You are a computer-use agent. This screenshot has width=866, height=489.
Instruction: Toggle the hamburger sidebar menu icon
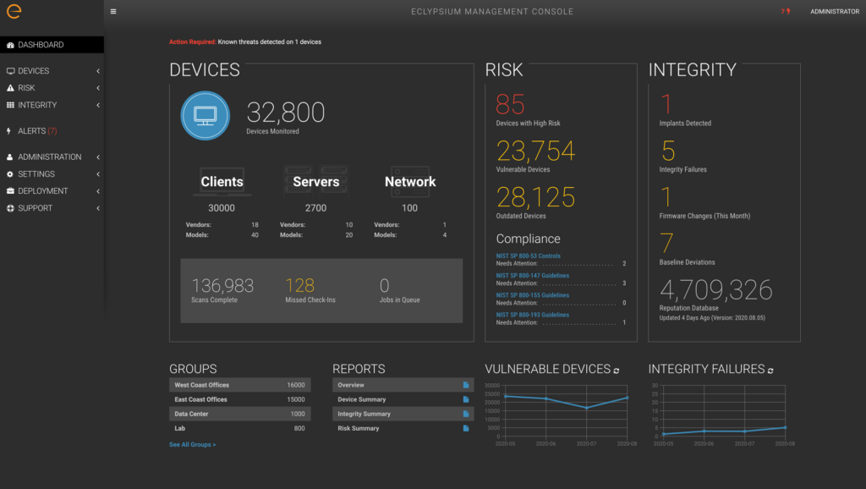113,12
